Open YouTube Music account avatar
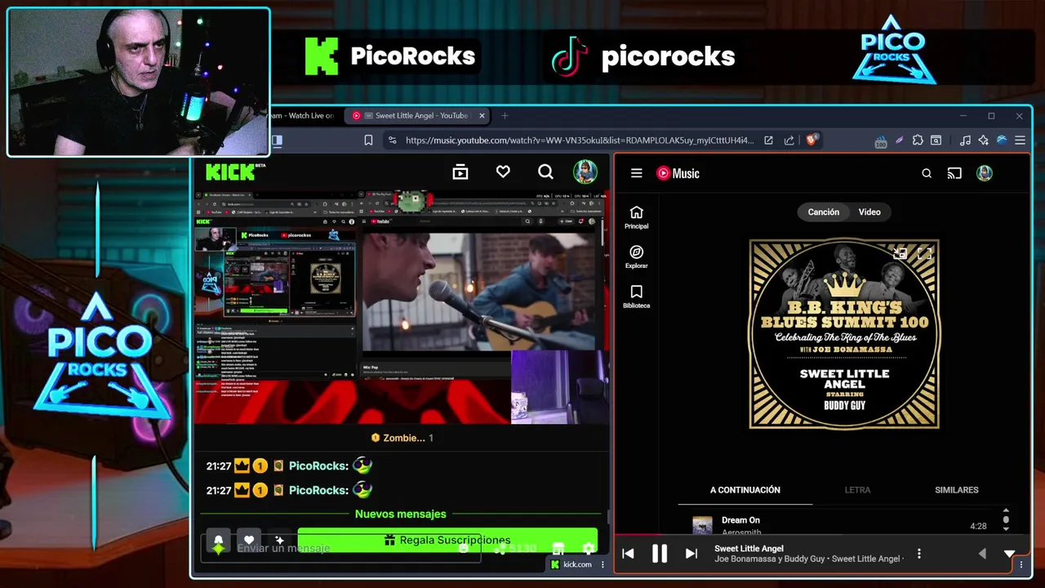 coord(985,173)
